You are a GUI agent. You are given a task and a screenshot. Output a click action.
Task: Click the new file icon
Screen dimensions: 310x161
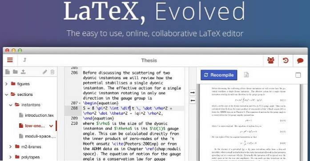coord(8,72)
